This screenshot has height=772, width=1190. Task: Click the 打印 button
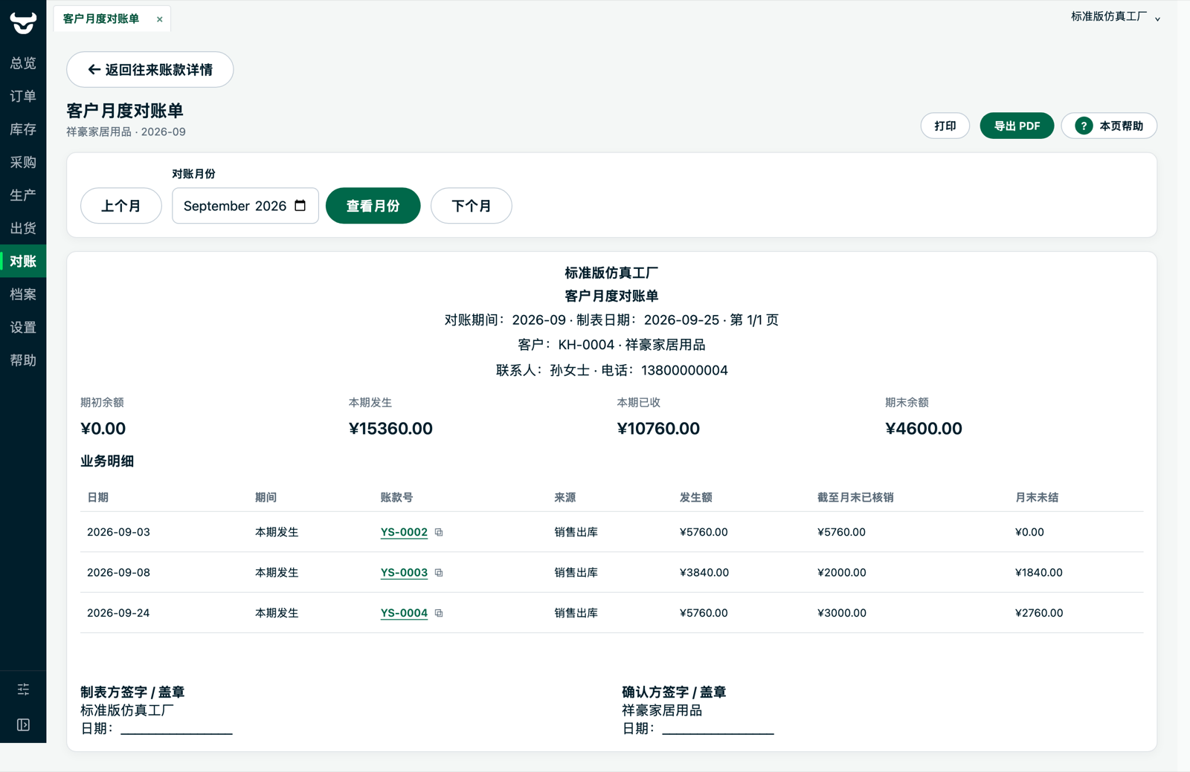click(945, 126)
